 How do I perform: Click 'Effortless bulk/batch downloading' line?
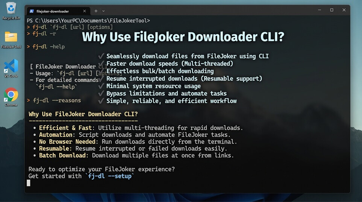[160, 71]
